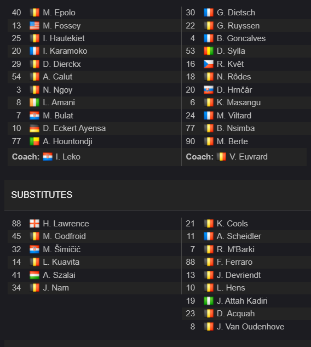Click the Guinea flag next to D. Sylla
This screenshot has height=347, width=311.
[209, 51]
